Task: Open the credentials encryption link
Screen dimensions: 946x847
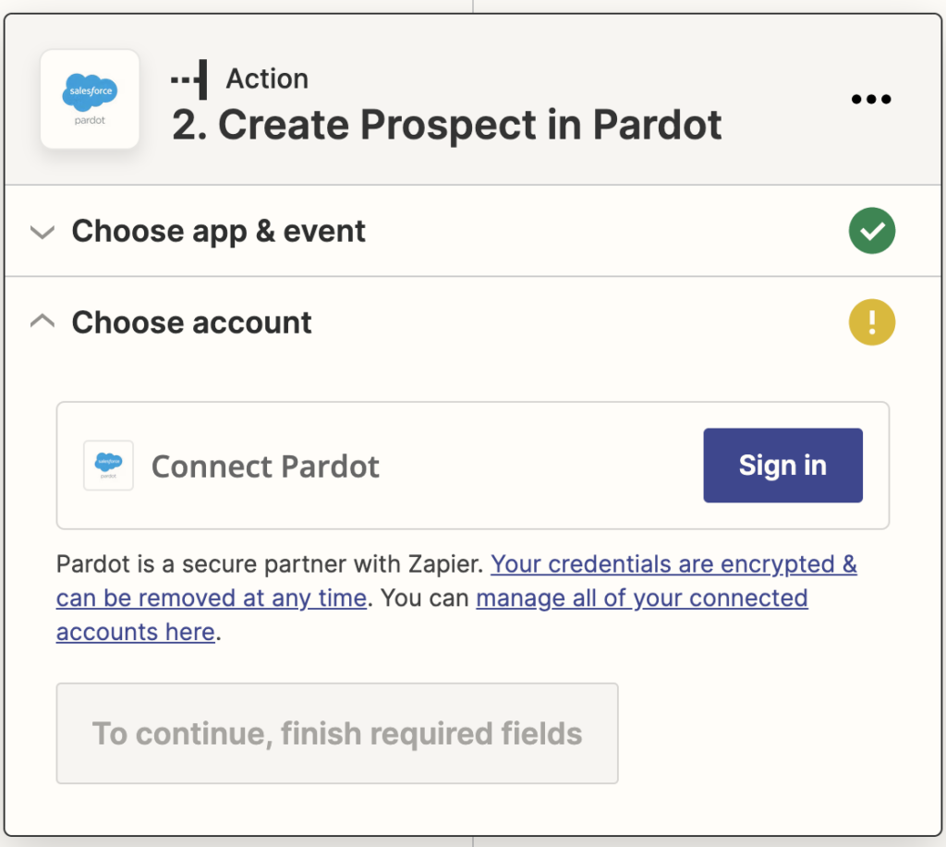Action: click(673, 563)
